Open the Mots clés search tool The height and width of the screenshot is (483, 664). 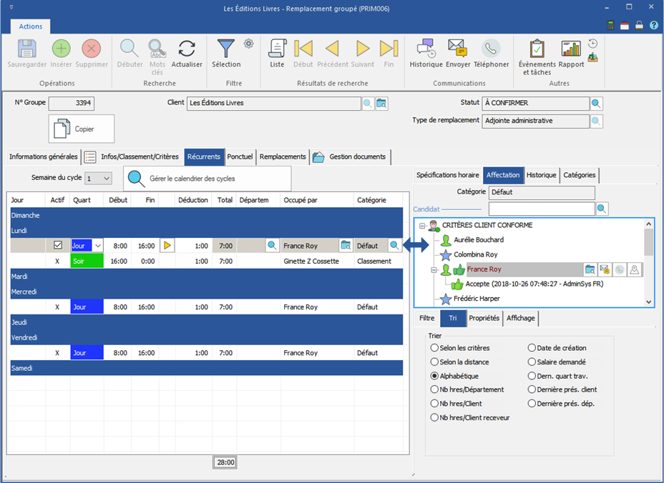pyautogui.click(x=157, y=48)
